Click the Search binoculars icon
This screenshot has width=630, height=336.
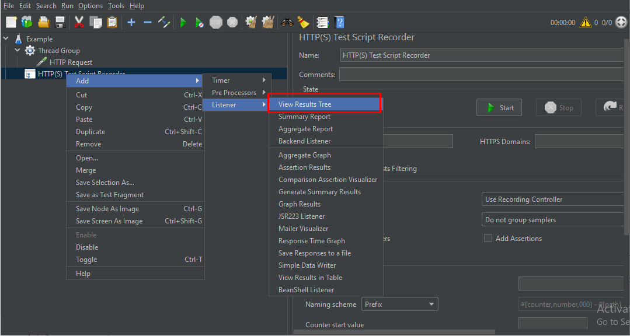tap(287, 22)
